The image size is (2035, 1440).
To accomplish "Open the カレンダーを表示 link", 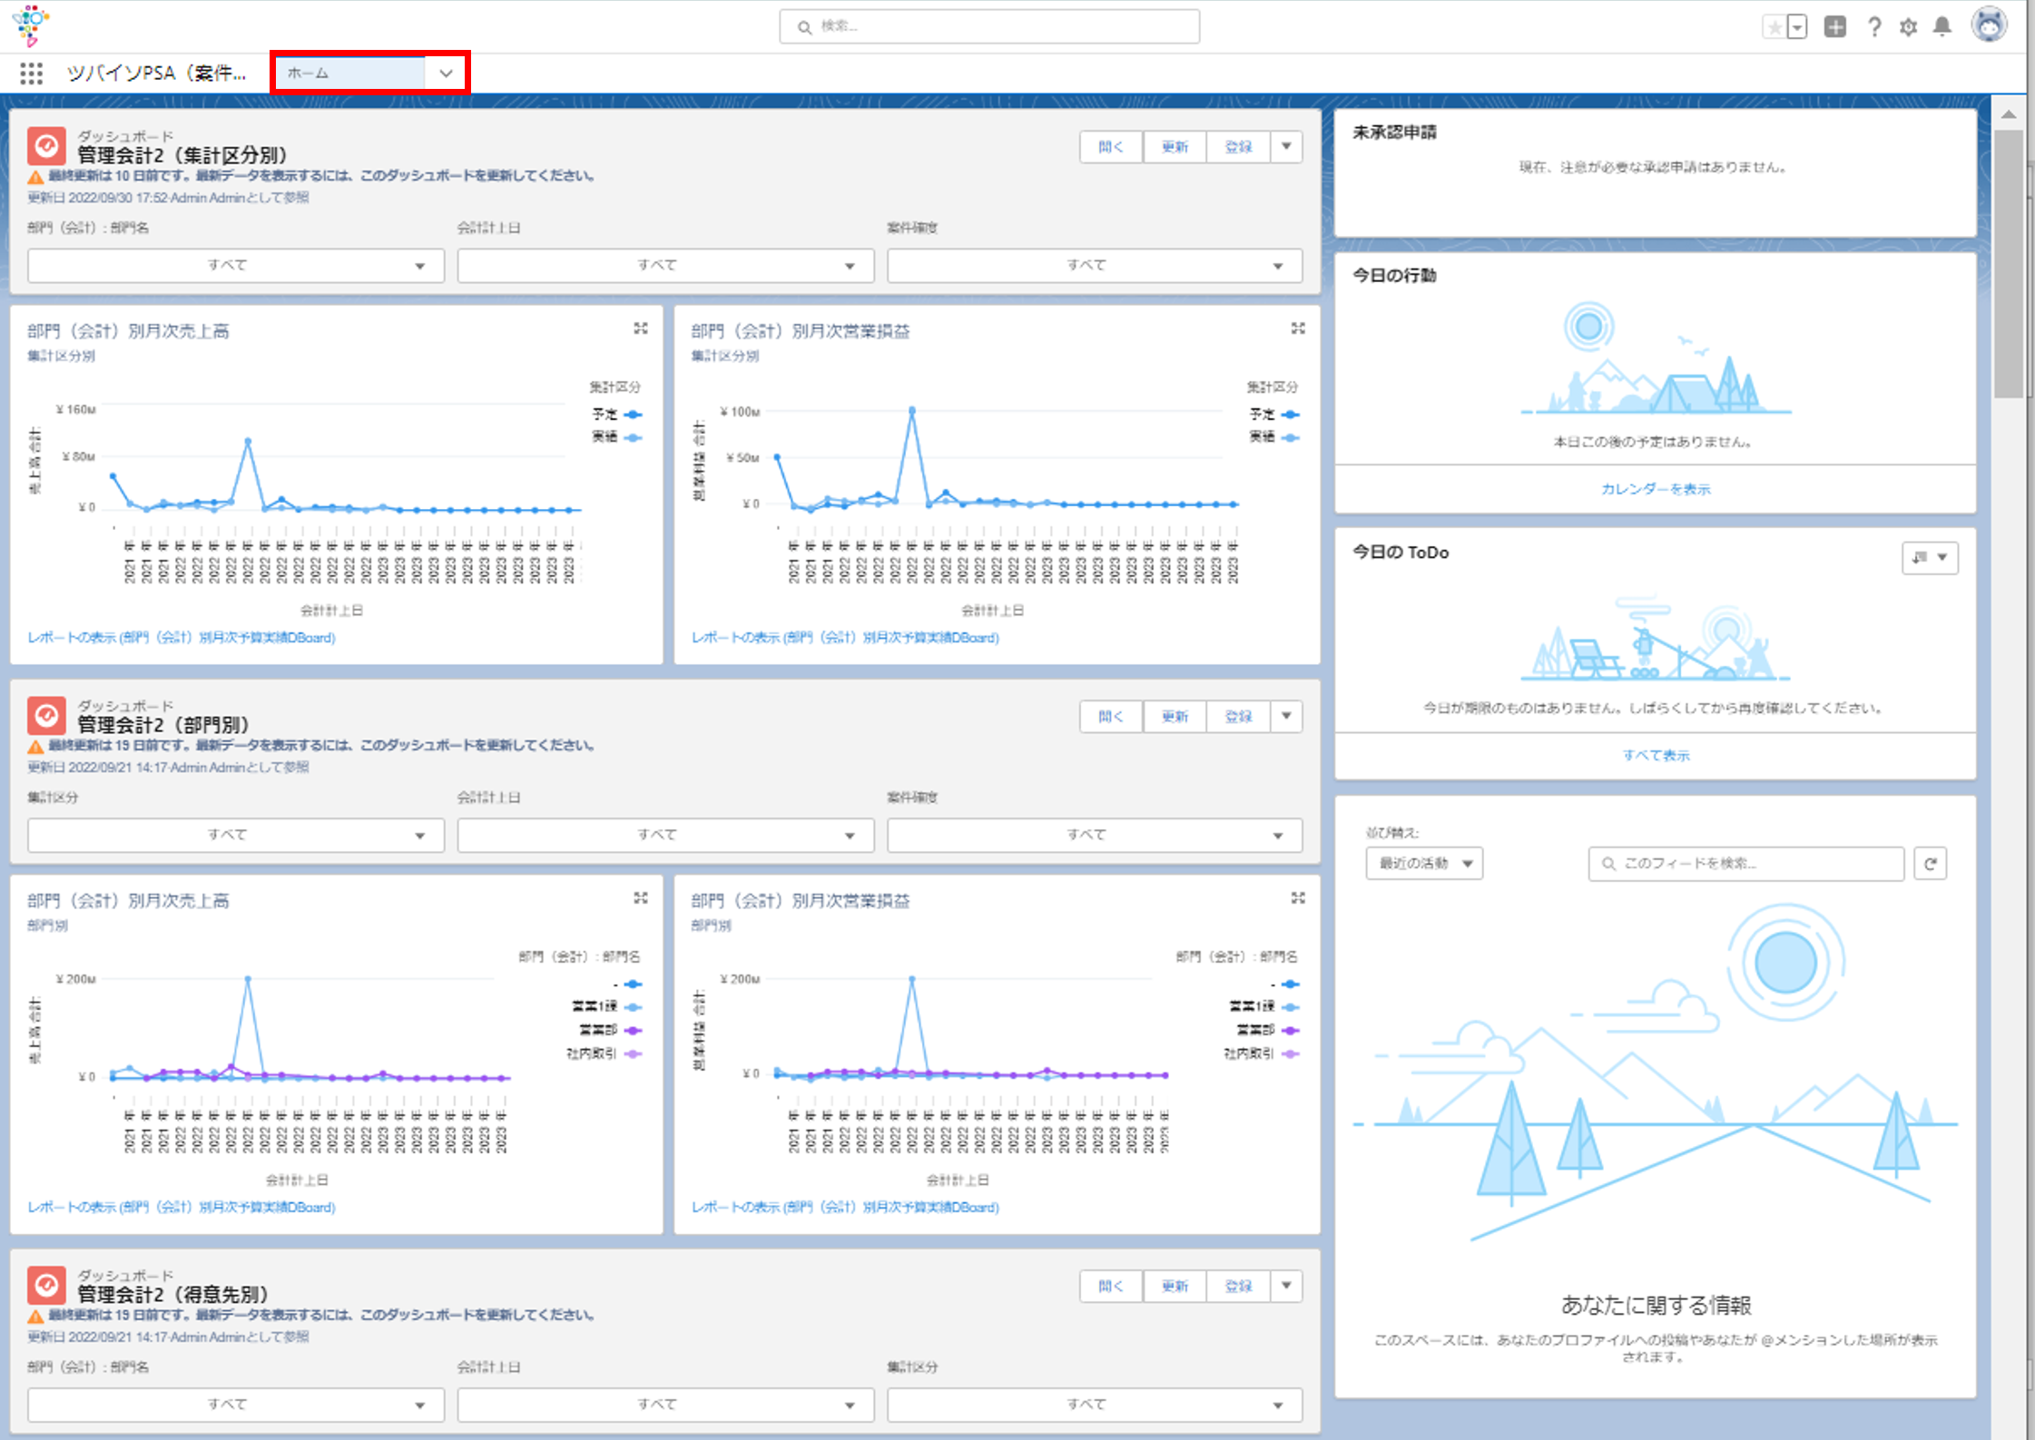I will pos(1656,489).
